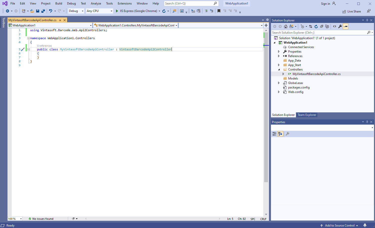
Task: Toggle Alphabetical sort in Properties panel
Action: pyautogui.click(x=280, y=134)
